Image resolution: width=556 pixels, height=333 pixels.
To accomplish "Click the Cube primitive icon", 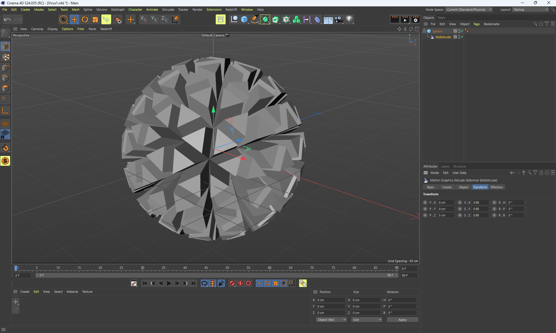I will 244,19.
